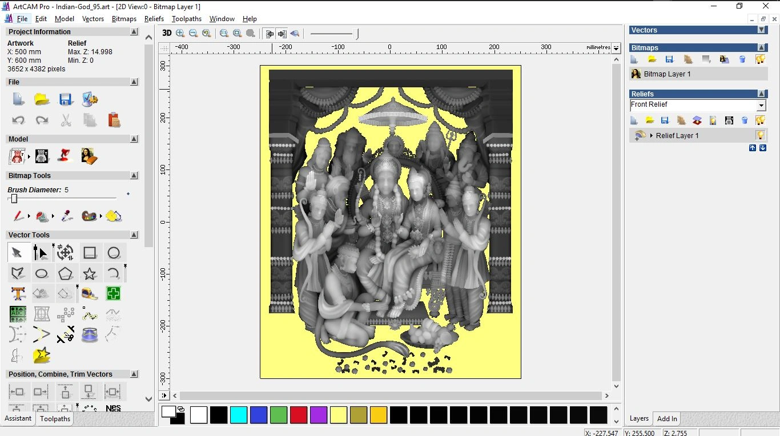
Task: Switch to the Toolpaths tab
Action: [55, 419]
